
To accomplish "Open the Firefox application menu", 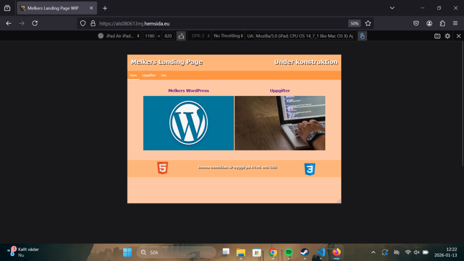I will [455, 23].
